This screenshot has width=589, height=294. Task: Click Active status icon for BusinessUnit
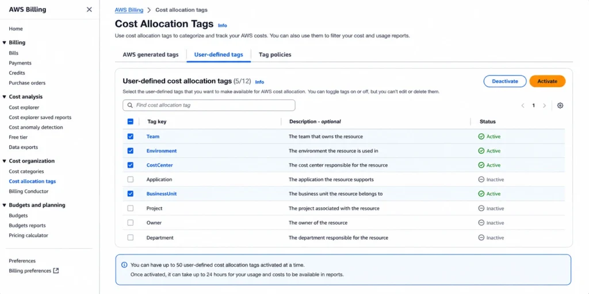[x=481, y=194]
